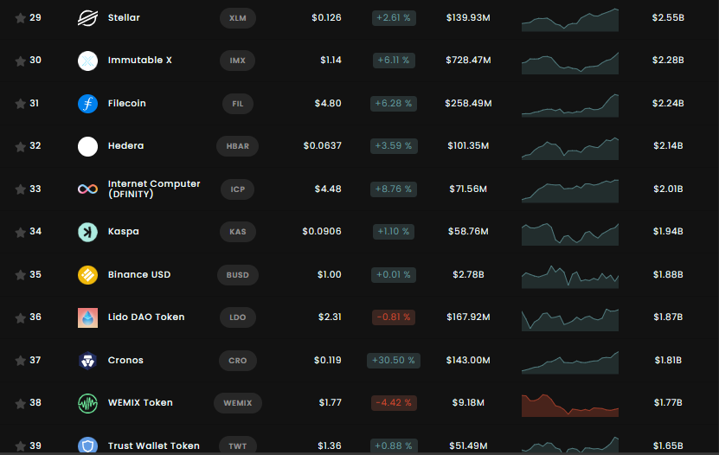The height and width of the screenshot is (455, 719).
Task: Open the Immutable X coin link
Action: pyautogui.click(x=140, y=60)
